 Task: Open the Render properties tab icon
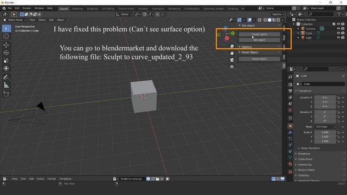point(291,84)
